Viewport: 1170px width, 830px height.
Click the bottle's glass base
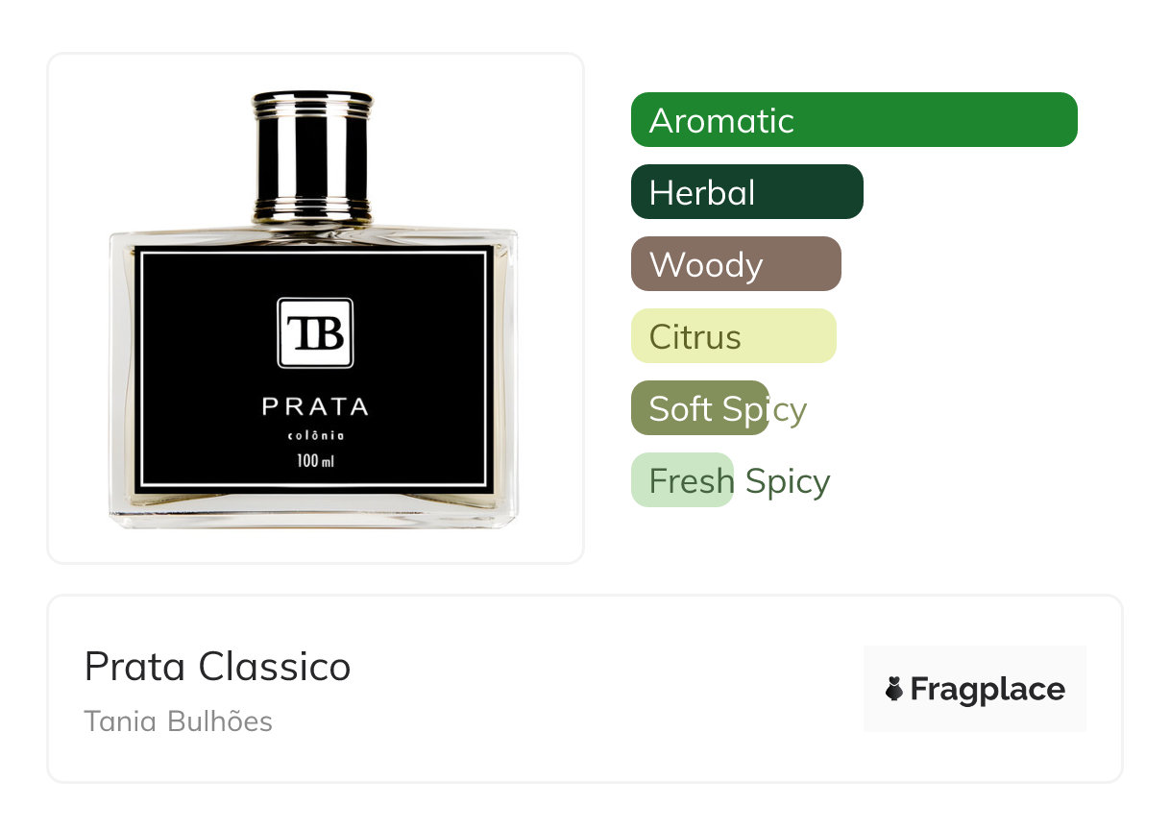point(313,511)
